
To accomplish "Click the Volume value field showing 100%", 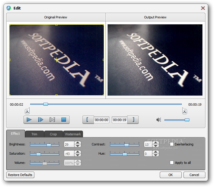I will (x=69, y=163).
